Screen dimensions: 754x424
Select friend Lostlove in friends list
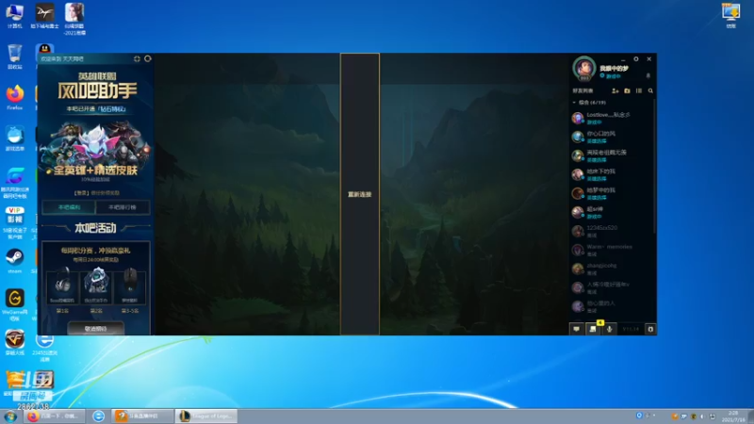(612, 118)
